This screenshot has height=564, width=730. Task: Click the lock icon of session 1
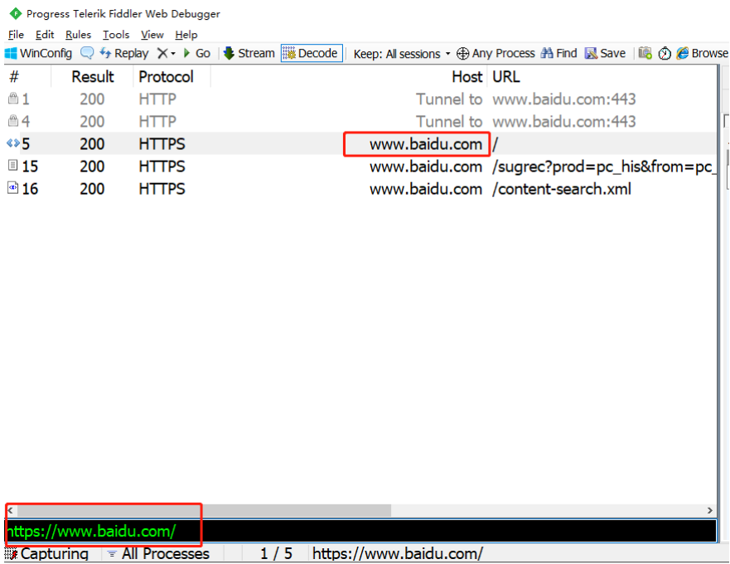tap(13, 99)
